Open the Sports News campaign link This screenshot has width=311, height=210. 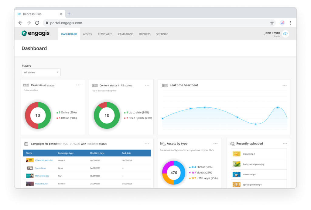point(40,168)
